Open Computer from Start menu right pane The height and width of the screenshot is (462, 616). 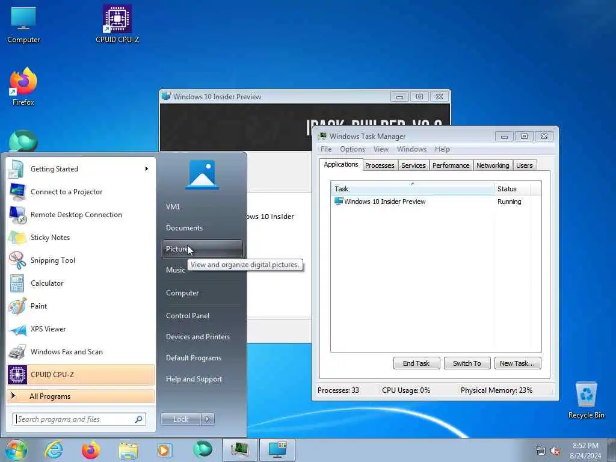(x=202, y=293)
